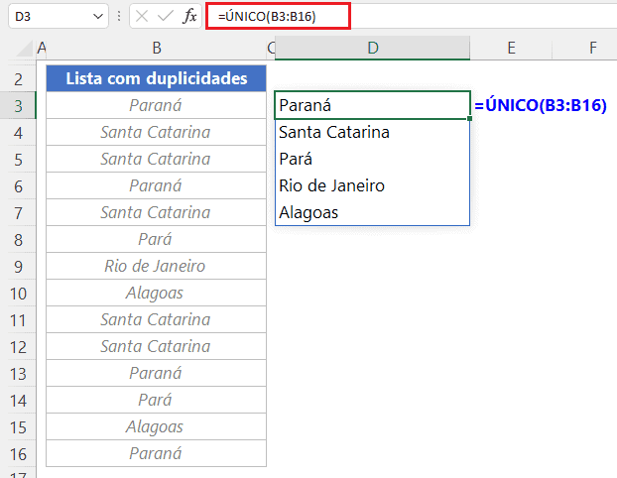Expand the Name Box dropdown arrow
Screen dimensions: 617x478
point(97,17)
